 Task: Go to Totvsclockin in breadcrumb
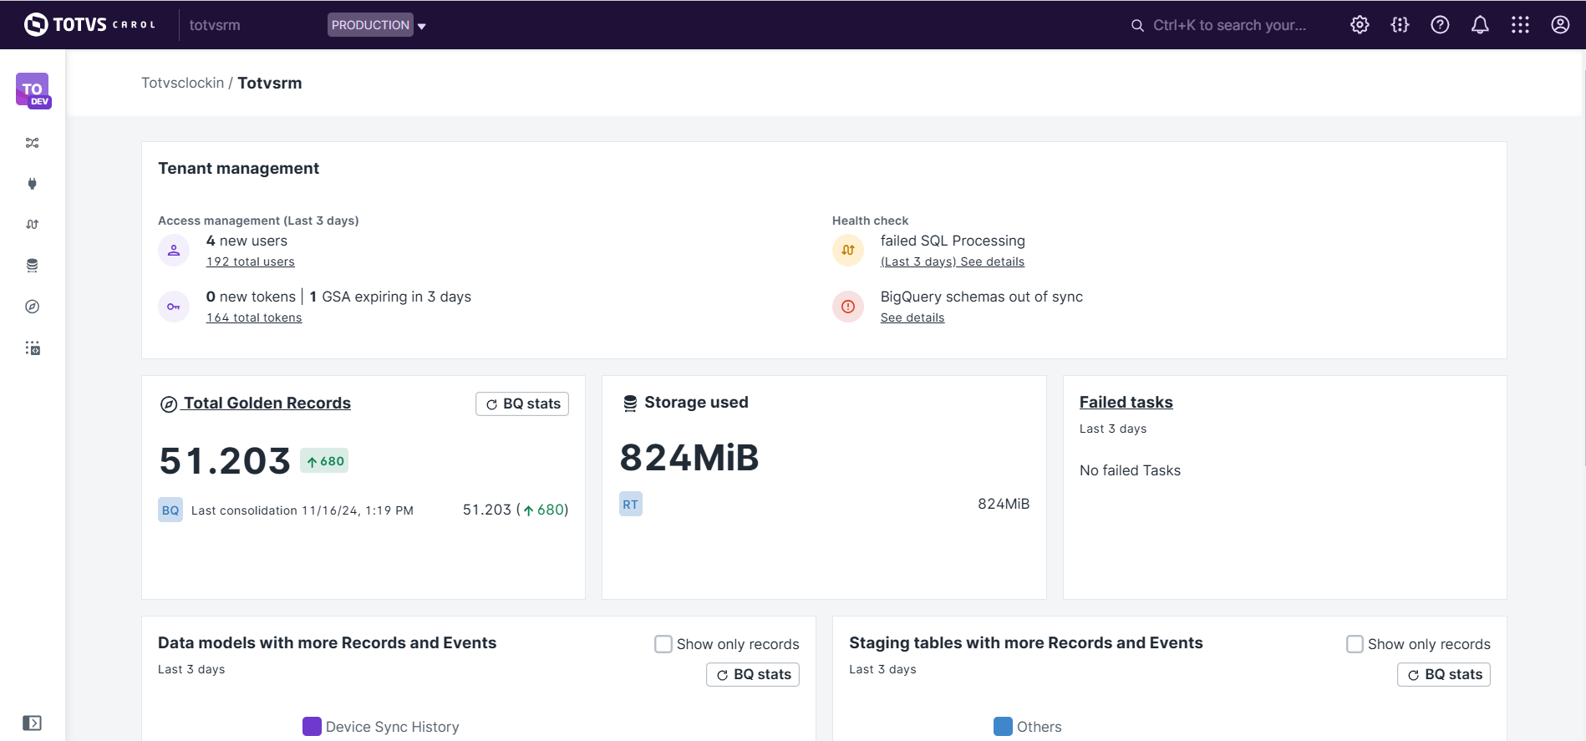(182, 83)
